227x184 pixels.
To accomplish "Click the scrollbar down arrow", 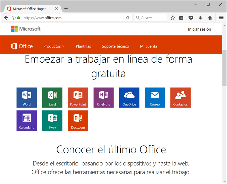I will (x=224, y=181).
